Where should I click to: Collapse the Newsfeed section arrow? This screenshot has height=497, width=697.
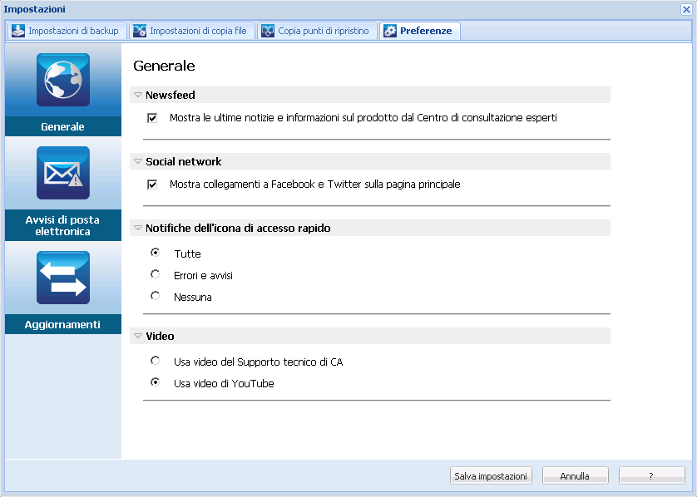[x=138, y=95]
